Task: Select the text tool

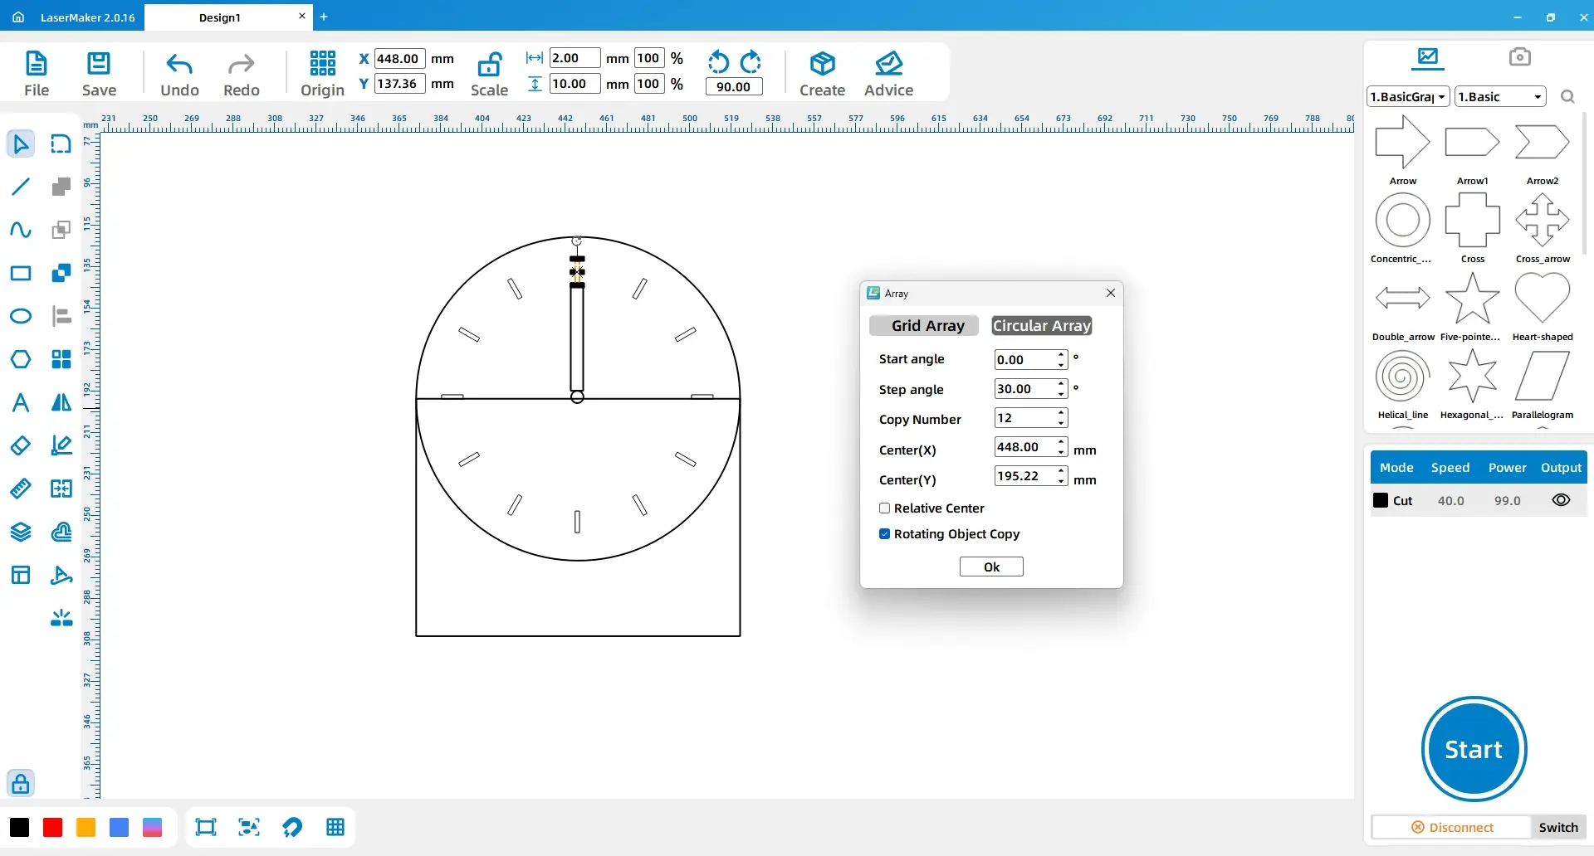Action: [x=21, y=402]
